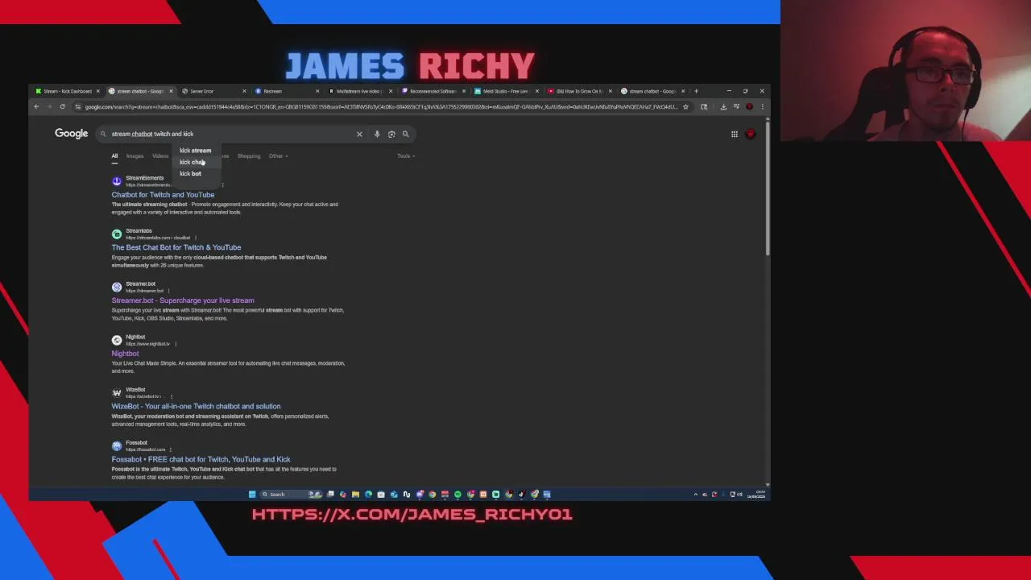The image size is (1031, 580).
Task: Open 'Fossabot • FREE chat bot' result link
Action: coord(201,459)
